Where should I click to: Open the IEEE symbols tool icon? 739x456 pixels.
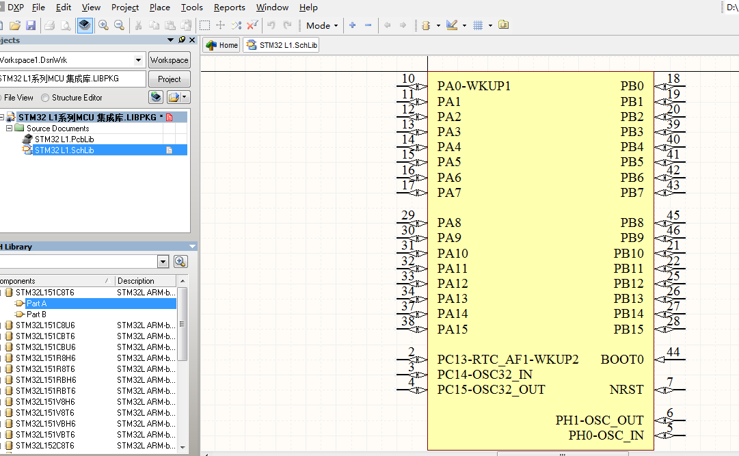click(427, 25)
